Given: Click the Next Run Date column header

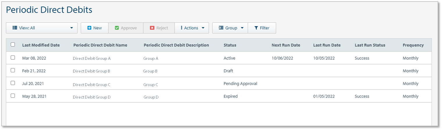Looking at the screenshot, I should click(286, 45).
